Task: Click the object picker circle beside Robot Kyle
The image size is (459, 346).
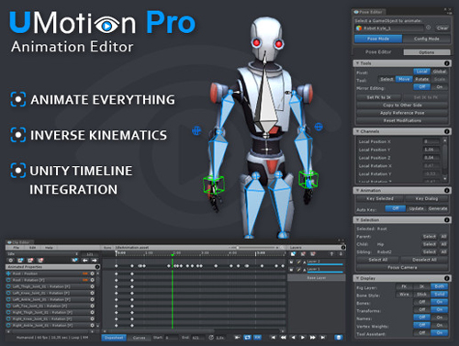Action: pos(429,28)
